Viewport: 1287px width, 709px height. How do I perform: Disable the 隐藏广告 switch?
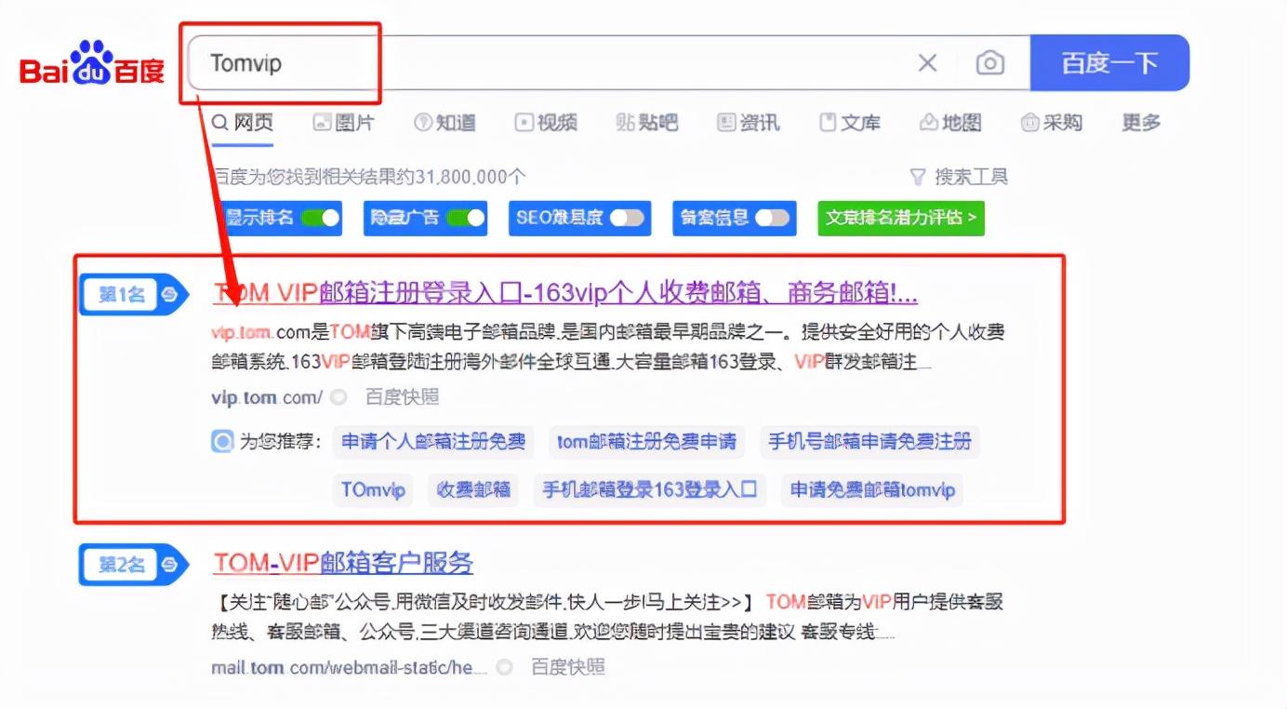click(467, 219)
